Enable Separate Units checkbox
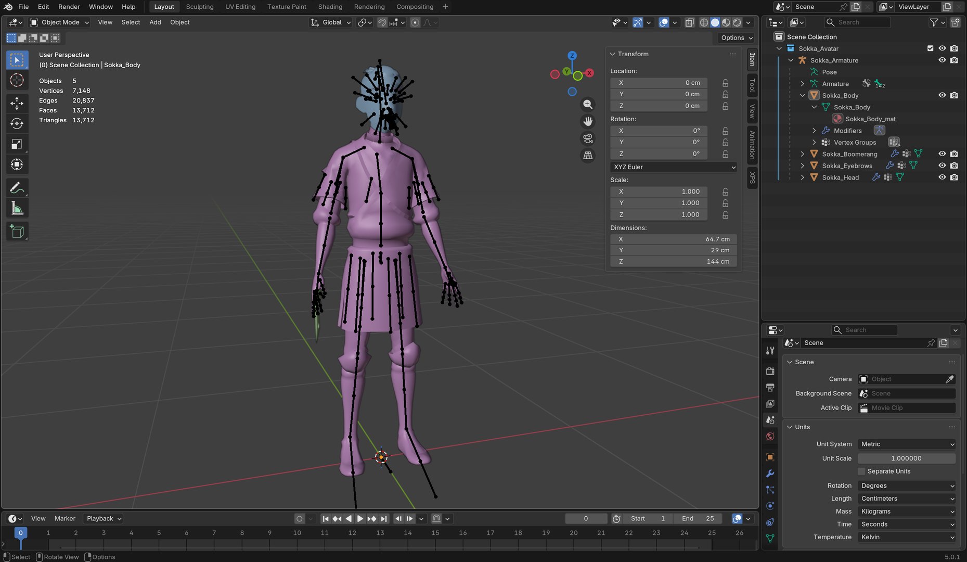Image resolution: width=967 pixels, height=562 pixels. (x=861, y=471)
